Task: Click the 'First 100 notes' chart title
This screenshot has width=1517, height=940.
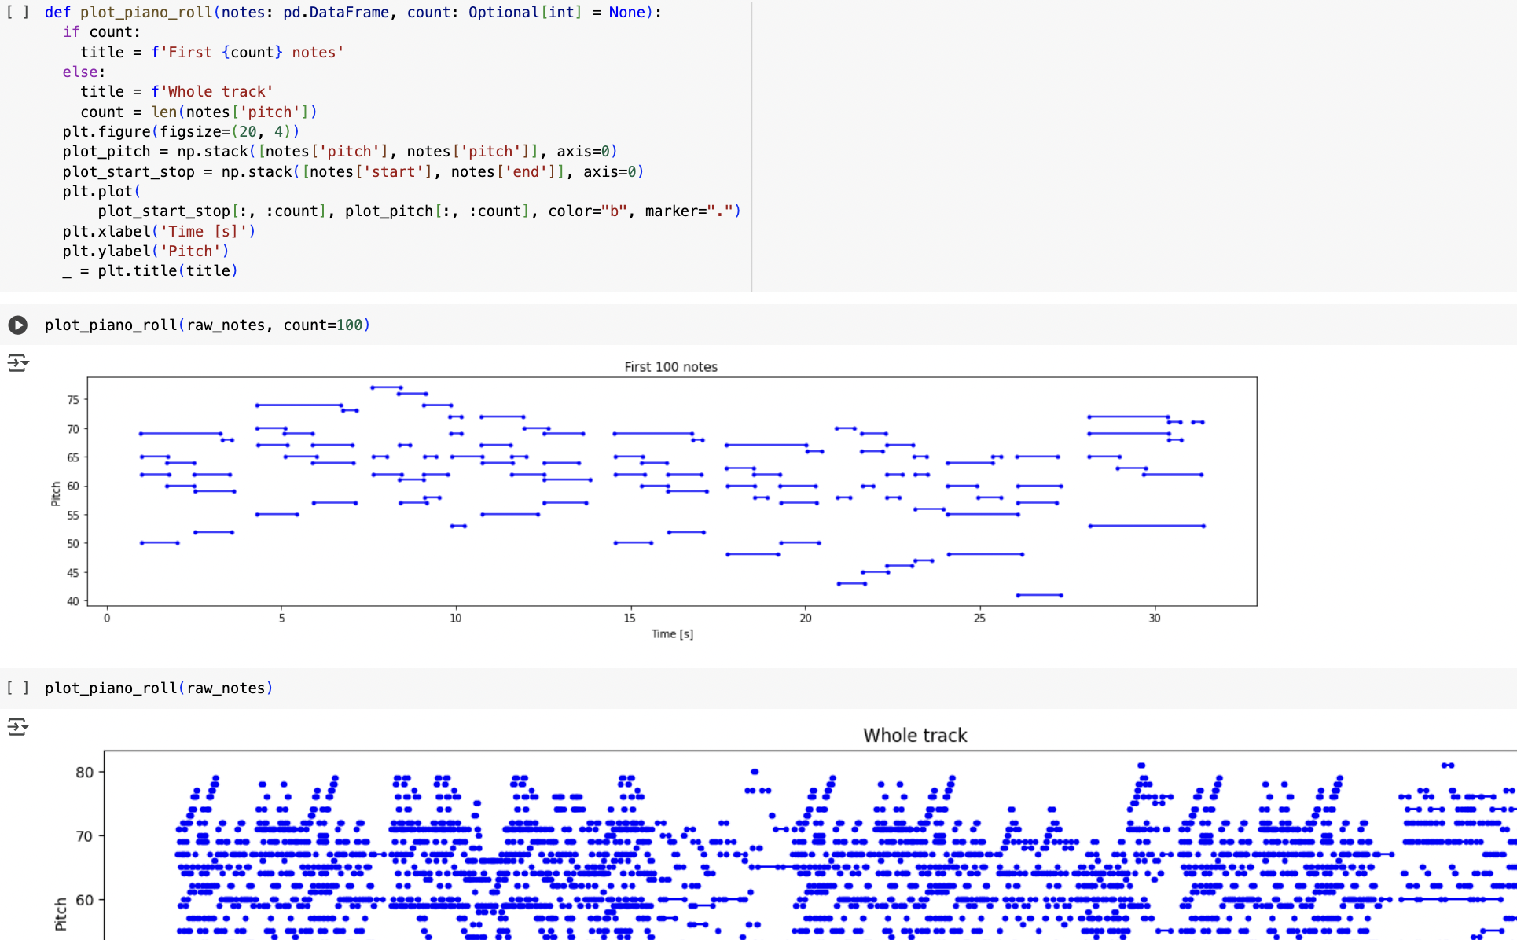Action: [x=670, y=367]
